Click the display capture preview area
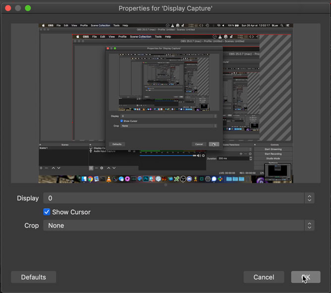The height and width of the screenshot is (293, 331). pyautogui.click(x=165, y=103)
